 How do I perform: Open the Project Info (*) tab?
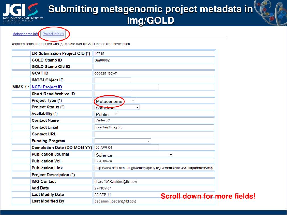coord(53,34)
